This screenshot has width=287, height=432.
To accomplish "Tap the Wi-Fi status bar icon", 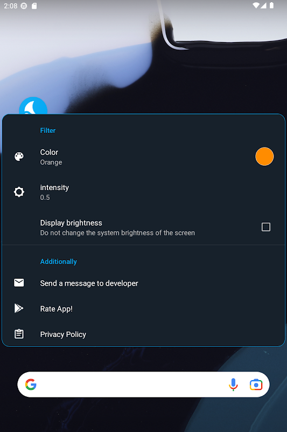I will (256, 5).
